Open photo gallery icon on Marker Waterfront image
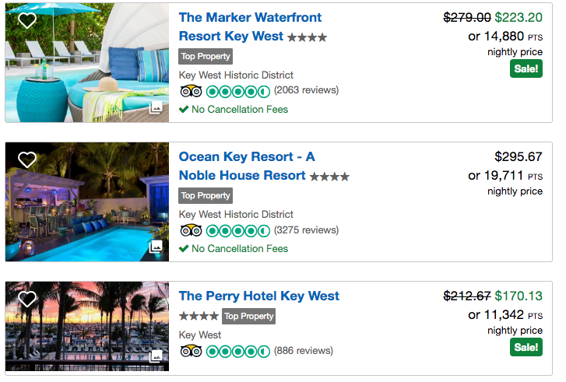 [156, 109]
